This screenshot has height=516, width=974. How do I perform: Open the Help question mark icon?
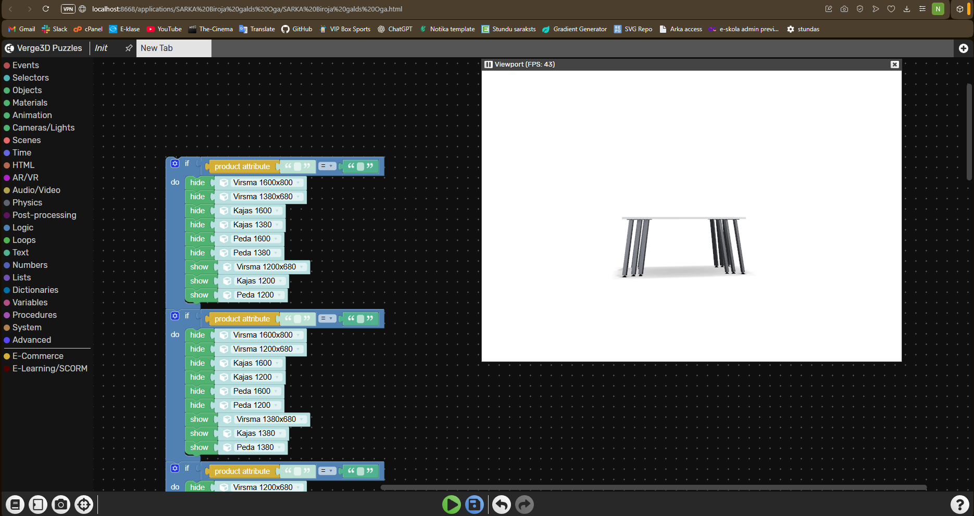tap(959, 505)
